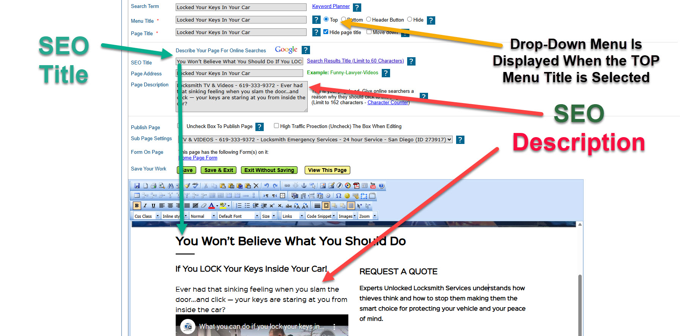
Task: Click the help question mark next to Keyword Planner
Action: 357,8
